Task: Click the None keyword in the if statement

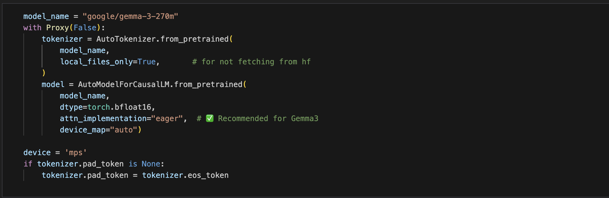Action: click(151, 164)
